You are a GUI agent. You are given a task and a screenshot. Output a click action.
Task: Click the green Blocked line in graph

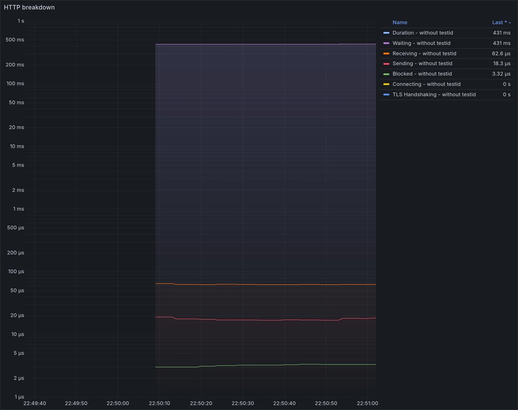265,365
